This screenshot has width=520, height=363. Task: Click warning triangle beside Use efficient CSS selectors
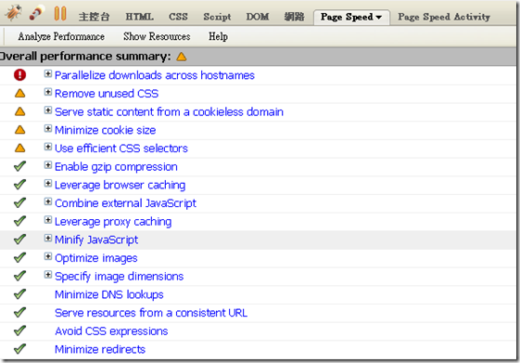click(x=19, y=149)
